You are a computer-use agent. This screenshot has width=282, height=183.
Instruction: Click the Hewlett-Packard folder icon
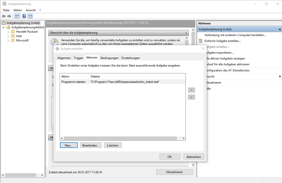point(13,32)
